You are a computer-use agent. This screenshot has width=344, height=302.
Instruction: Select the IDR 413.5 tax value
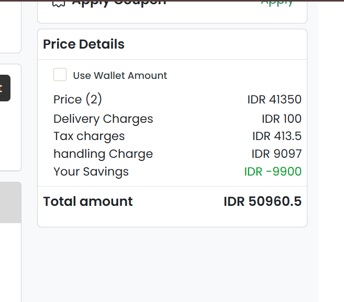[277, 136]
